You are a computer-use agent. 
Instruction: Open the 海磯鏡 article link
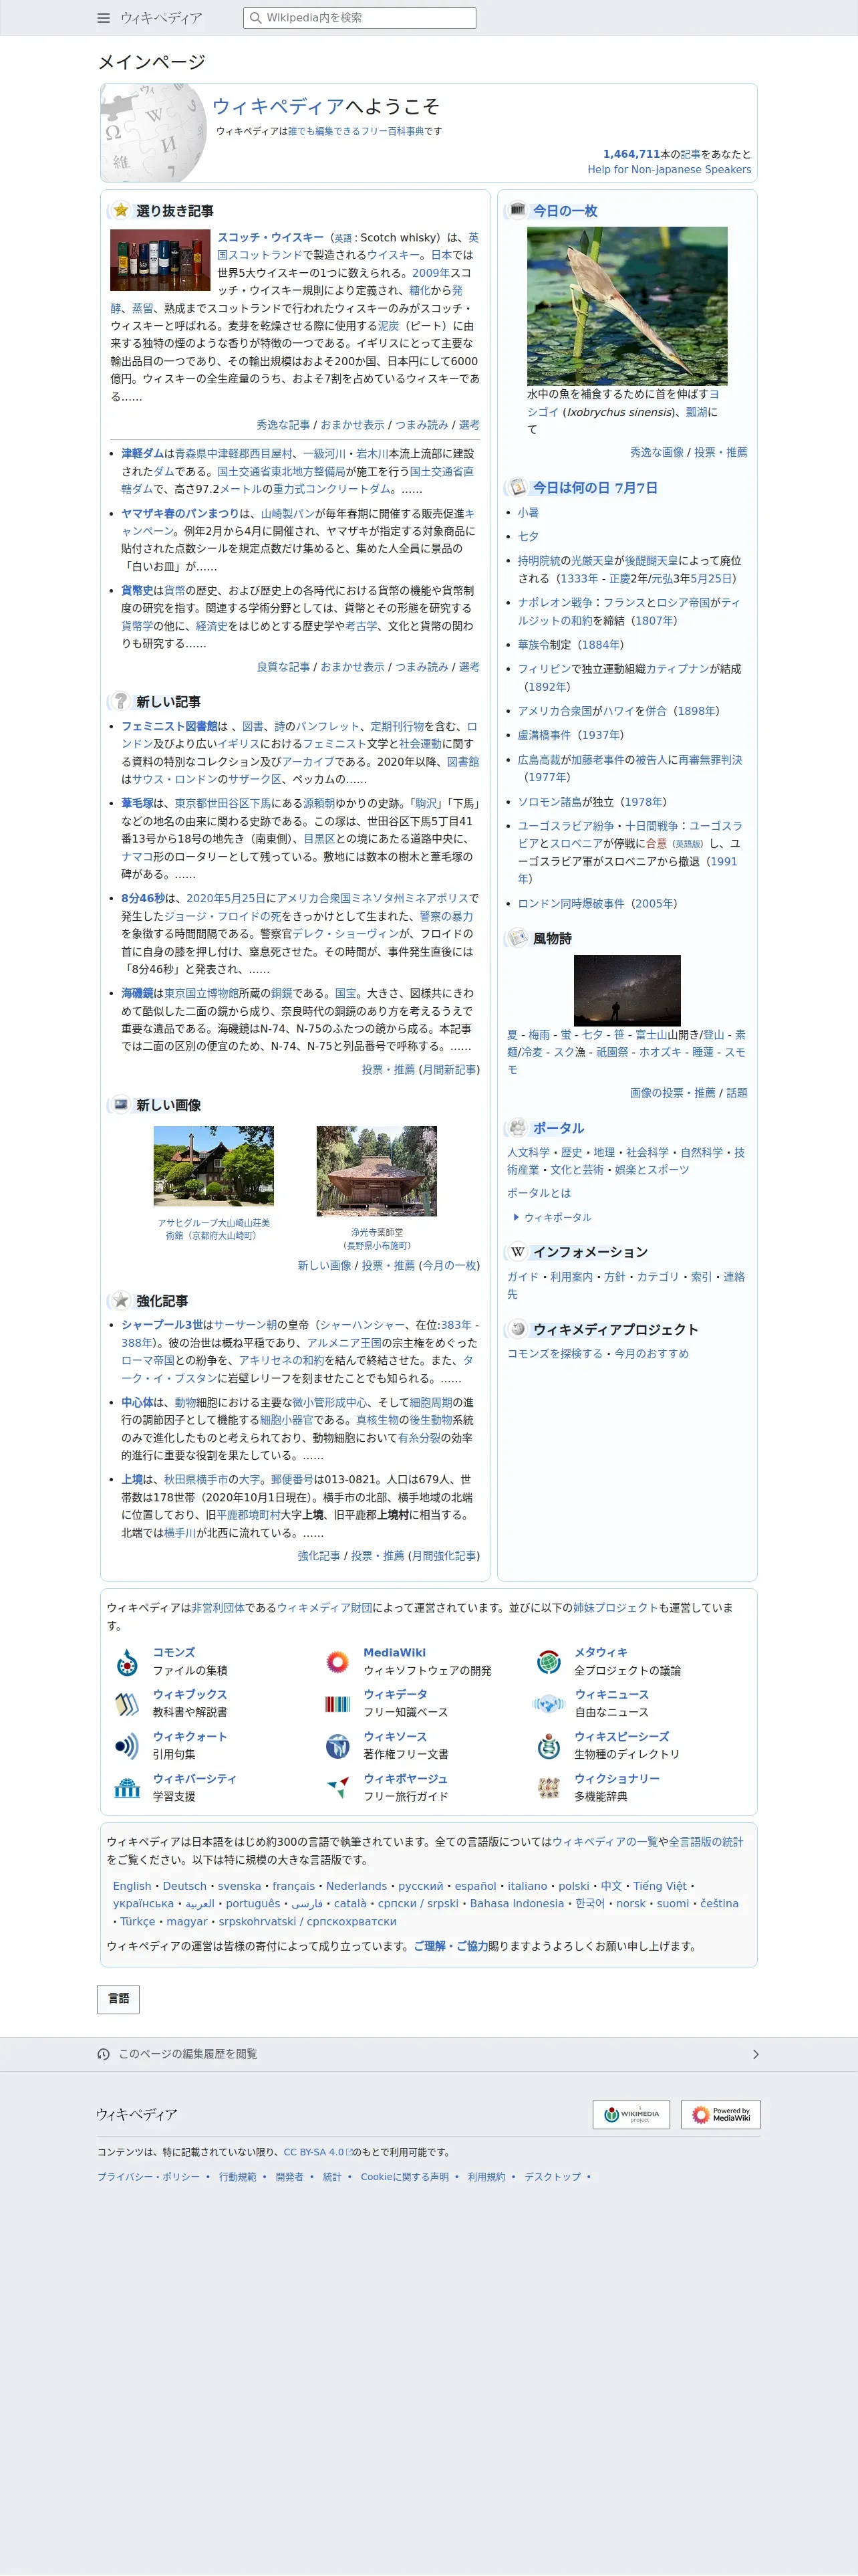click(x=137, y=993)
